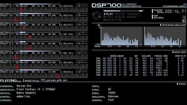Click CH1 pitch value 1217
The width and height of the screenshot is (187, 105).
pyautogui.click(x=159, y=58)
